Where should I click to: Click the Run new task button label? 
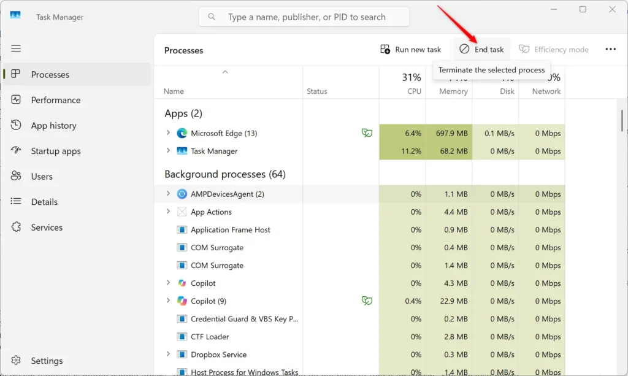point(418,49)
